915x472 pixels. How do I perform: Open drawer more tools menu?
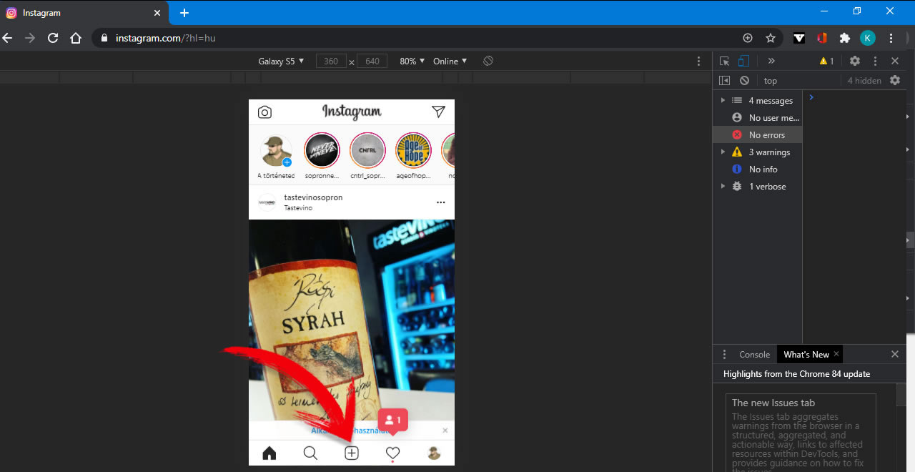[x=724, y=354]
